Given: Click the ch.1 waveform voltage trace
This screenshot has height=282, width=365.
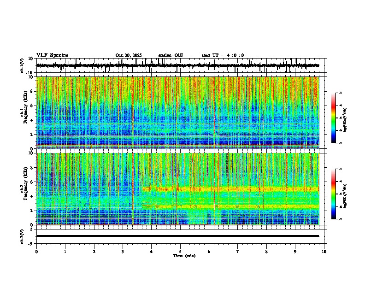Looking at the screenshot, I should [177, 65].
